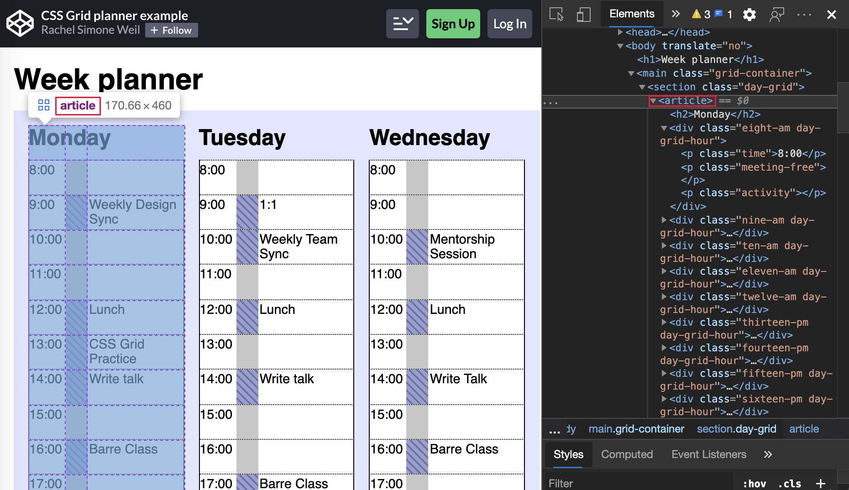View the 3 console warnings

tap(699, 14)
